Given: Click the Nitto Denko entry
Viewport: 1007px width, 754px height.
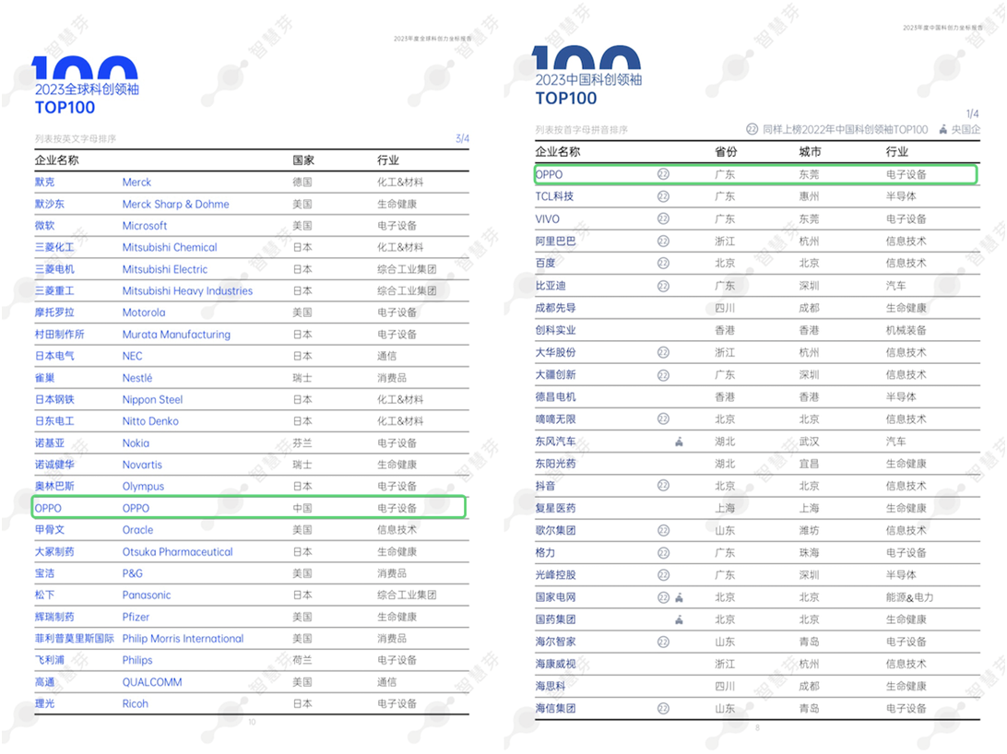Looking at the screenshot, I should pos(150,421).
